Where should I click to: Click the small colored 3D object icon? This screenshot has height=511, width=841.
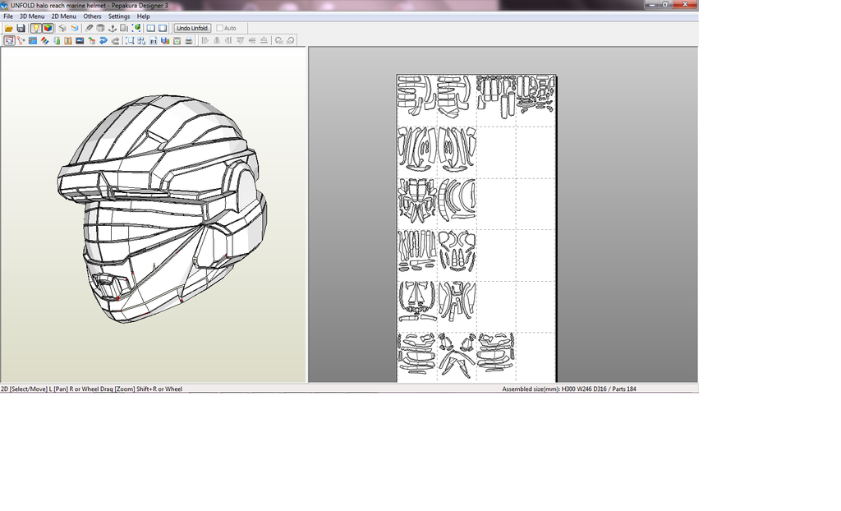point(92,40)
